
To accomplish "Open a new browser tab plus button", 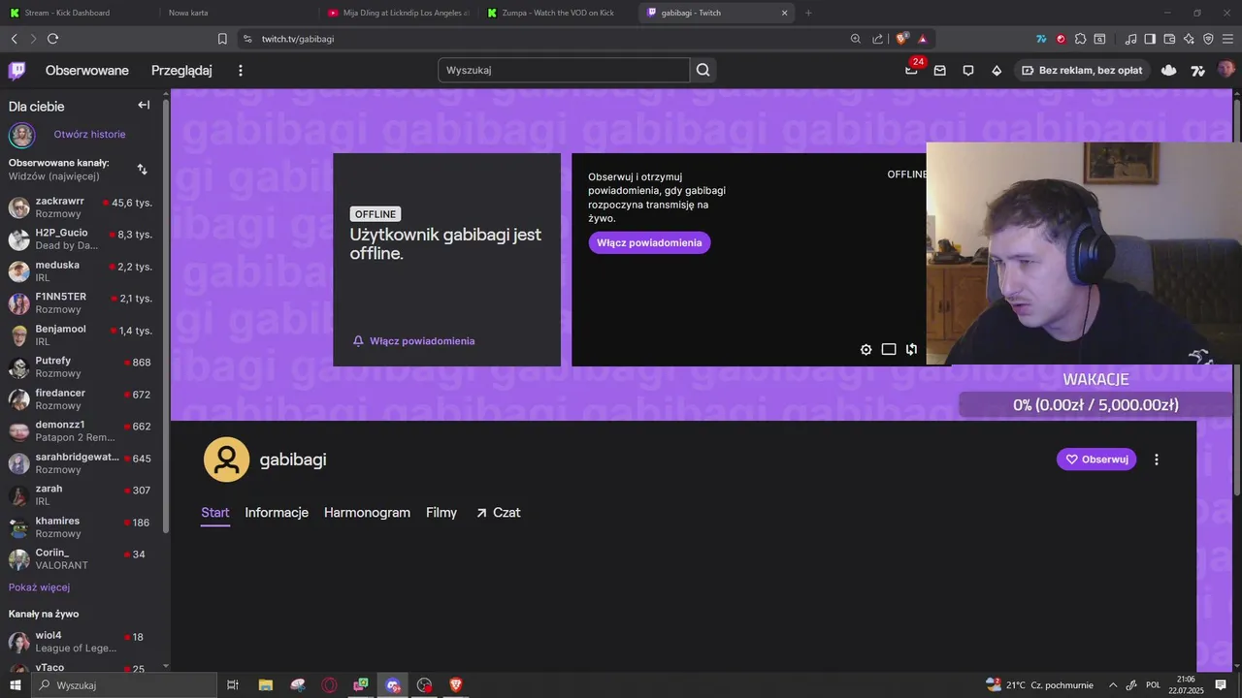I will click(x=808, y=13).
